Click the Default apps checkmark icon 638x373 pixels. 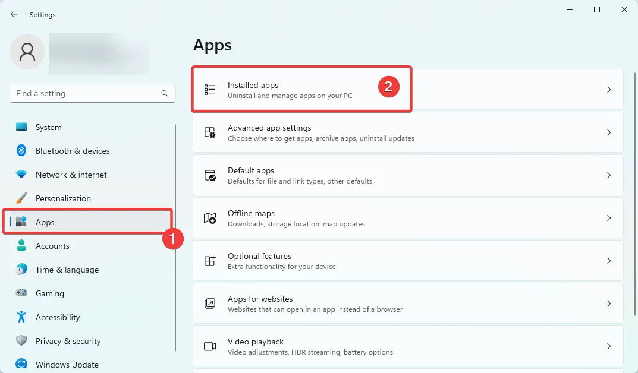[x=210, y=175]
